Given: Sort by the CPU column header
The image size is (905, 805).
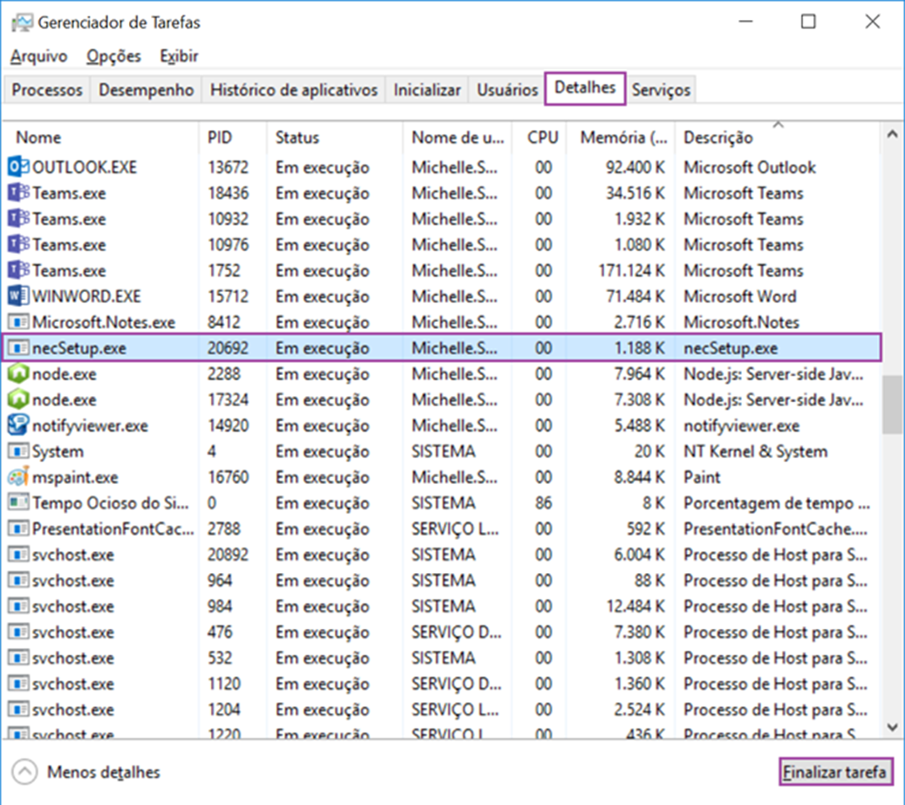Looking at the screenshot, I should click(x=540, y=138).
